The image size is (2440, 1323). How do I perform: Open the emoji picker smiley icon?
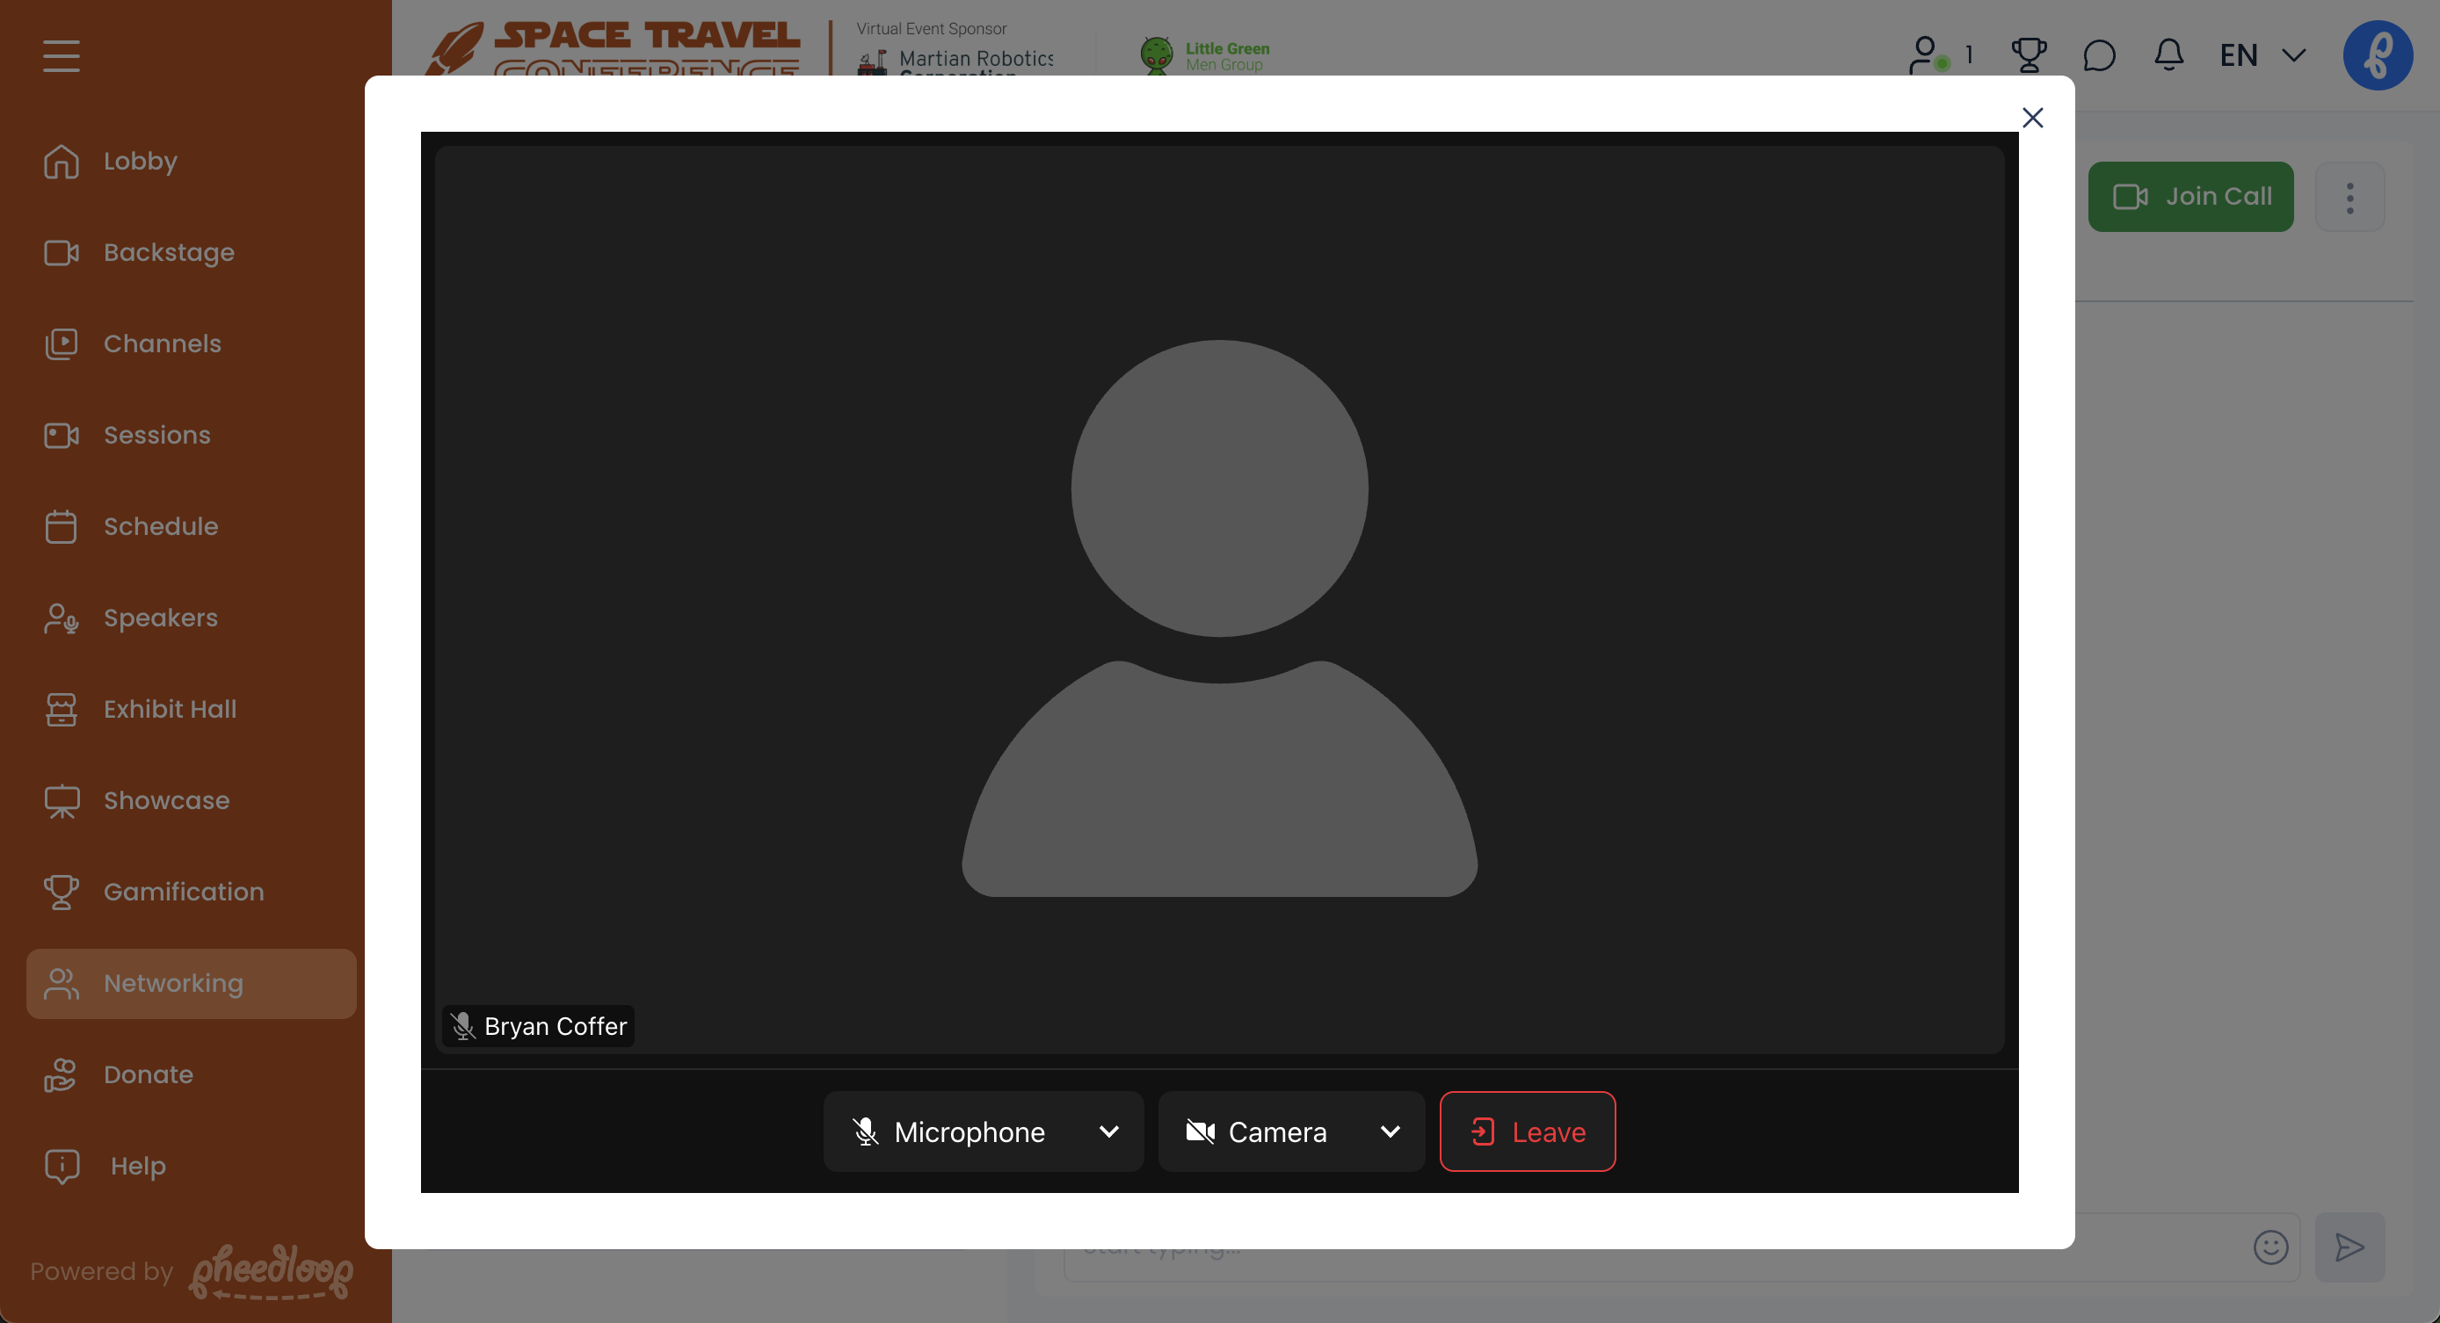(2270, 1247)
